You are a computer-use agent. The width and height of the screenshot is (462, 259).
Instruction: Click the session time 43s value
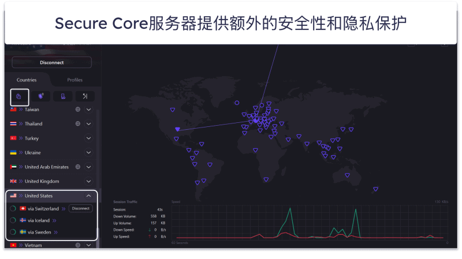tap(160, 209)
